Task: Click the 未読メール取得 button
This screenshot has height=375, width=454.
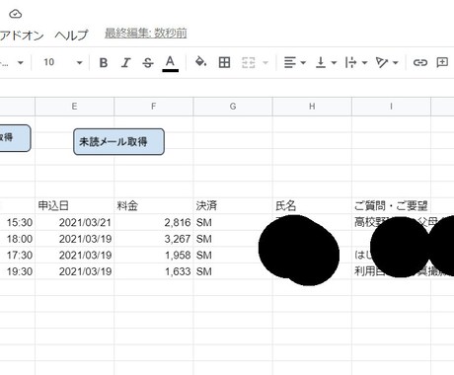Action: [118, 142]
